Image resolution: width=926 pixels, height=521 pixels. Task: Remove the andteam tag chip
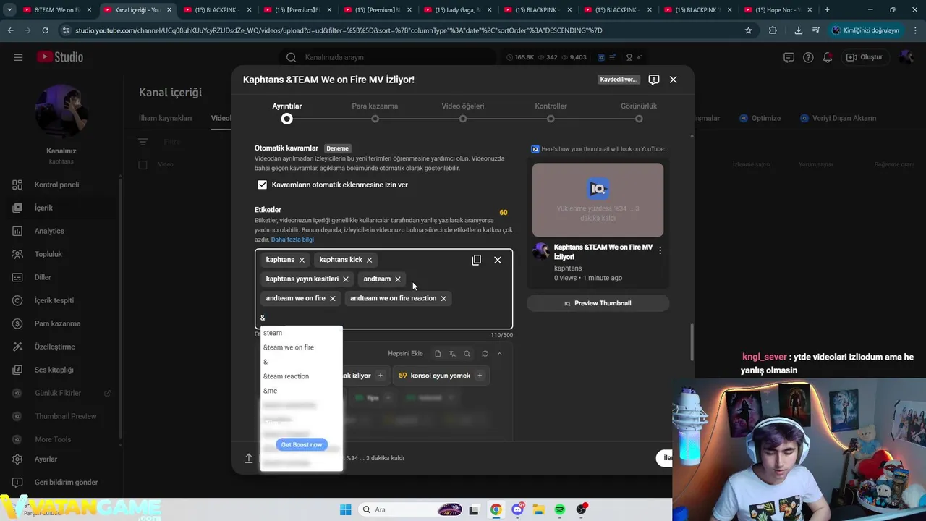point(397,279)
